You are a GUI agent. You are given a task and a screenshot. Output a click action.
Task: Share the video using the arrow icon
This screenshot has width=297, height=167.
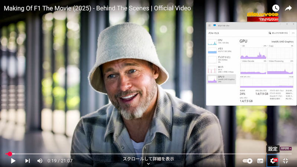click(x=288, y=8)
